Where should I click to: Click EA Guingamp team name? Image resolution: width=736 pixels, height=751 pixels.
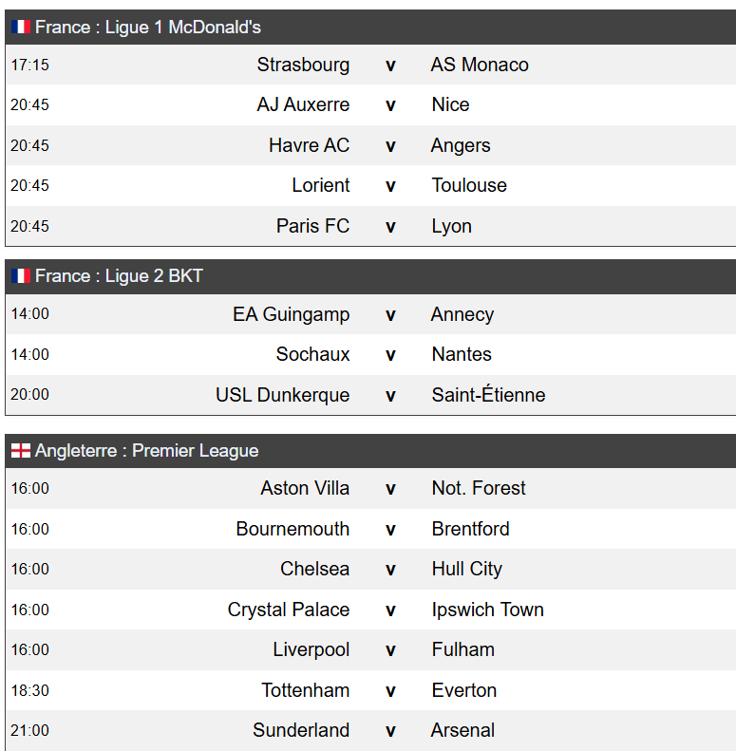292,314
